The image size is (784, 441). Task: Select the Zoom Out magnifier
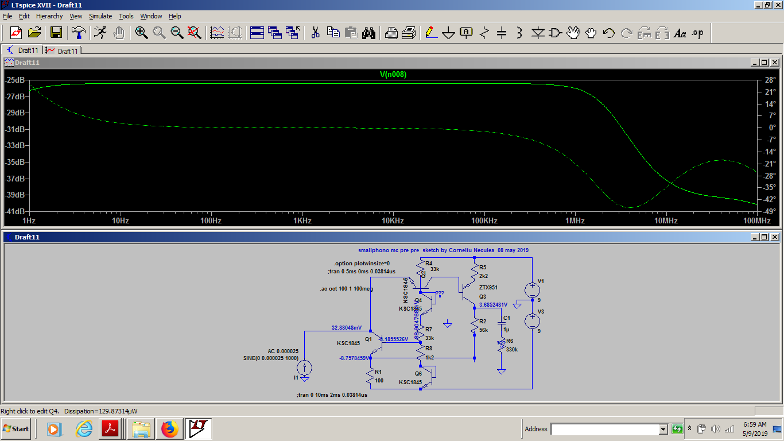177,33
